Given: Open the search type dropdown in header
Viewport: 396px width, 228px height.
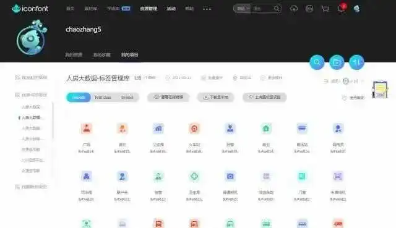Looking at the screenshot, I should coord(243,9).
